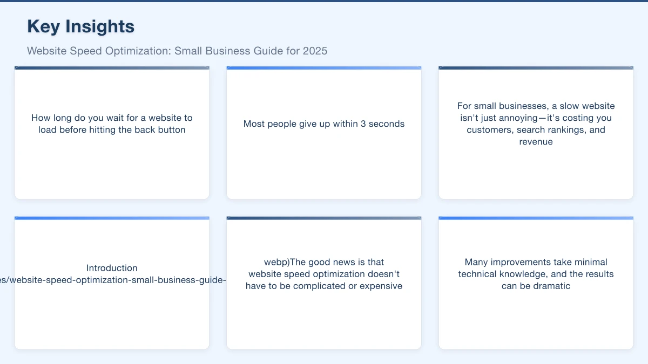
Task: Click the dark blue strip at page top
Action: tap(324, 1)
